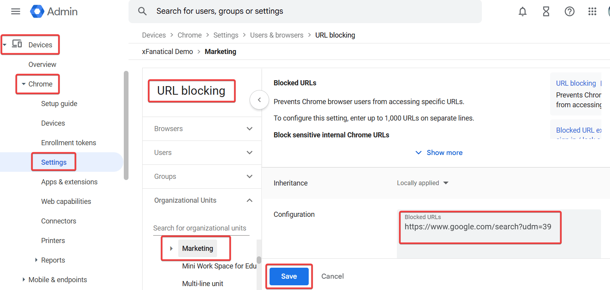Click the Configuration label

coord(294,214)
